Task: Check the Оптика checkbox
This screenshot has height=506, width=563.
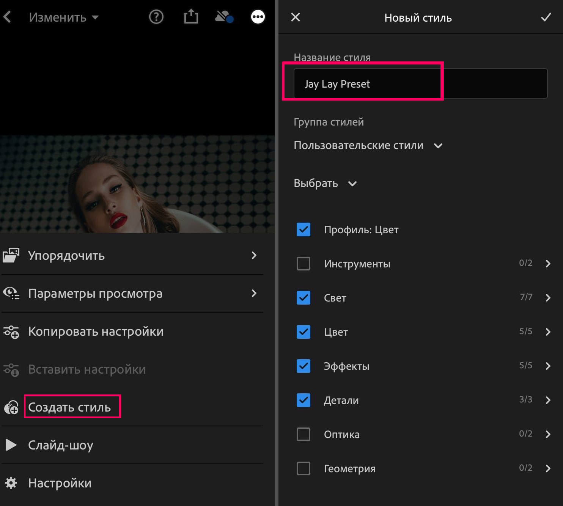Action: point(303,434)
